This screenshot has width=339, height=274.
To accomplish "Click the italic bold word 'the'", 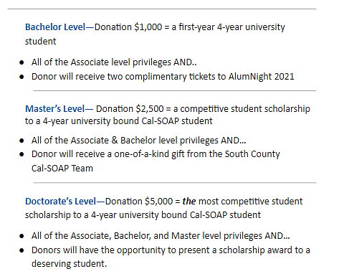I will tap(189, 202).
